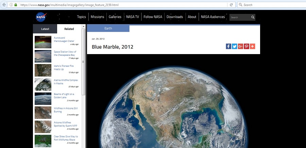The image size is (306, 148).
Task: Open the Topics menu
Action: tap(81, 17)
